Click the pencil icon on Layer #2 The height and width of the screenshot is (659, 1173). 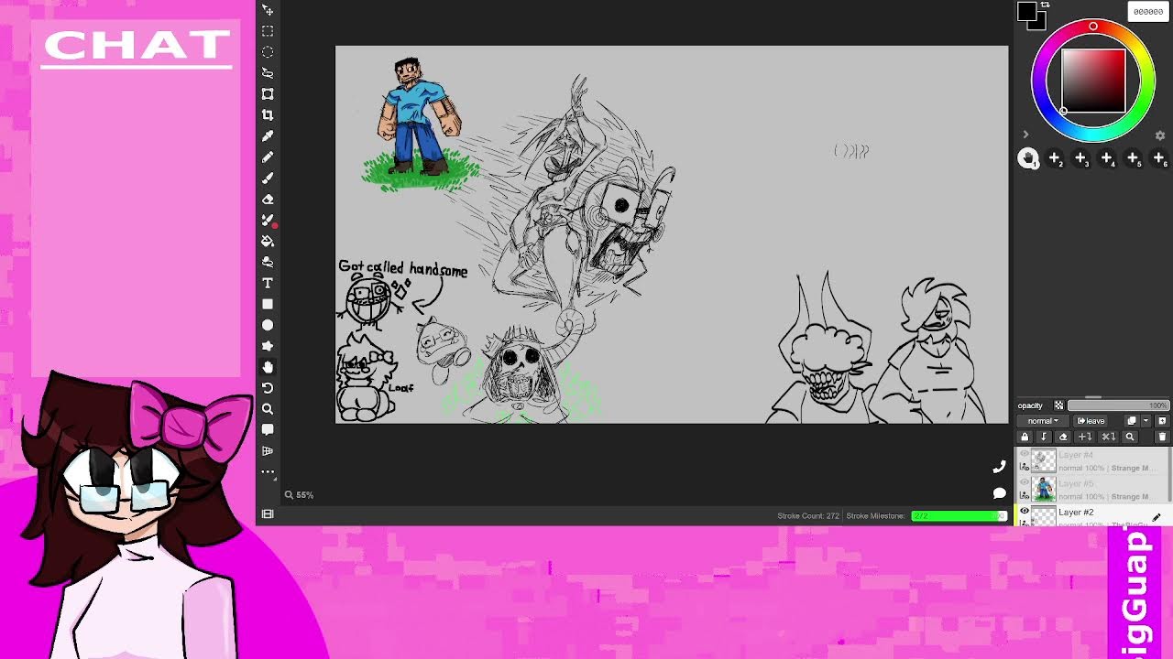(x=1157, y=517)
